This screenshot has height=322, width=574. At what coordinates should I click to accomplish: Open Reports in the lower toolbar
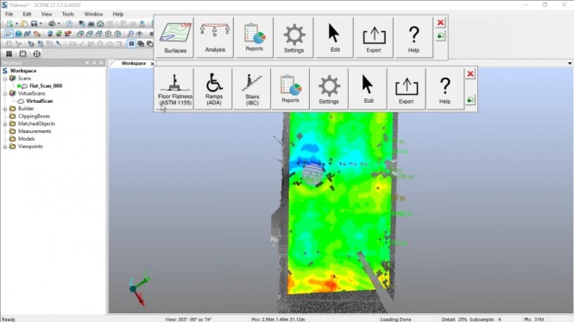[x=290, y=89]
